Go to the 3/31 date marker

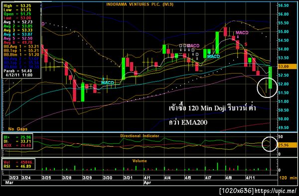point(128,178)
